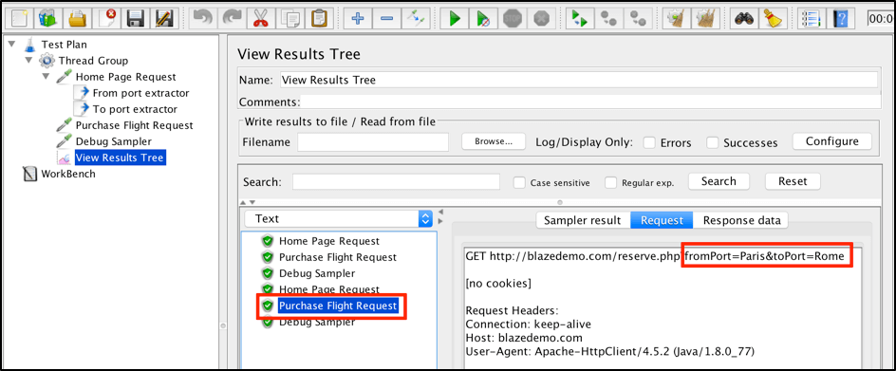Create a new test plan from toolbar

[x=19, y=18]
